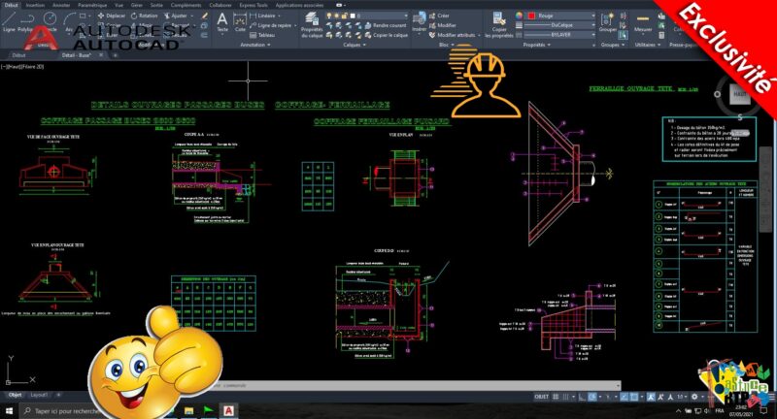
Task: Click the [-][Haut][Filaire 2D] viewport label
Action: 22,66
